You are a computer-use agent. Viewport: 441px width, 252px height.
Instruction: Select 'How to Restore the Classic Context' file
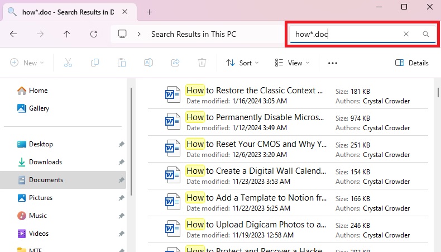coord(288,96)
